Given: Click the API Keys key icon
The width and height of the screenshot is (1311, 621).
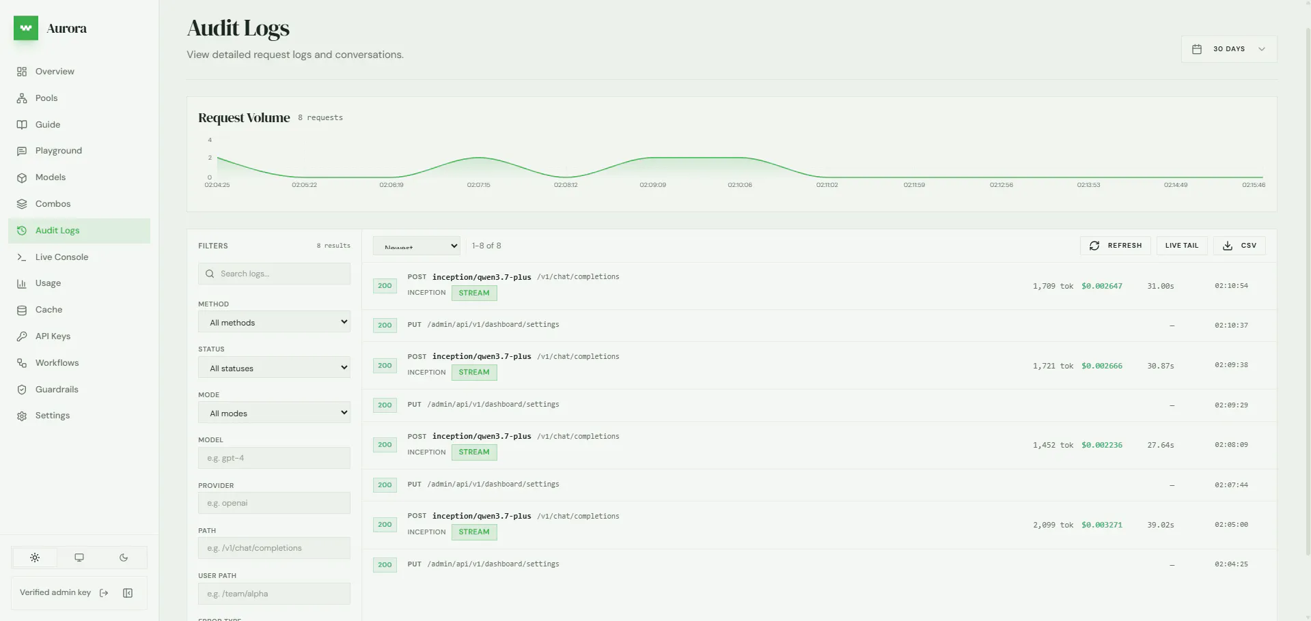Looking at the screenshot, I should [22, 336].
